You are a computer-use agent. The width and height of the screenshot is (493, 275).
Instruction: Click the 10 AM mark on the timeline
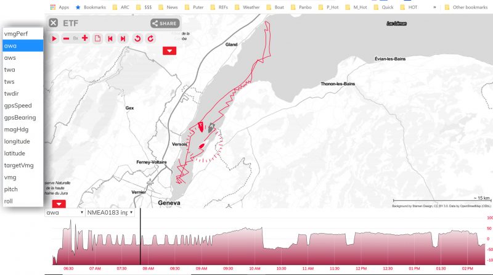(255, 268)
